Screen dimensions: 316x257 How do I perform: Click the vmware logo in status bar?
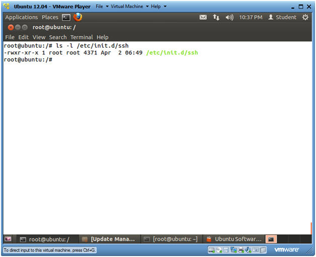286,250
